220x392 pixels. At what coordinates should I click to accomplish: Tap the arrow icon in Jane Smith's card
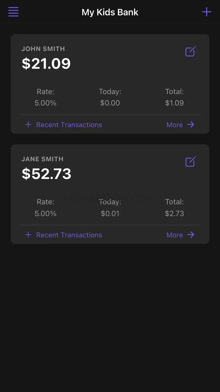point(191,235)
